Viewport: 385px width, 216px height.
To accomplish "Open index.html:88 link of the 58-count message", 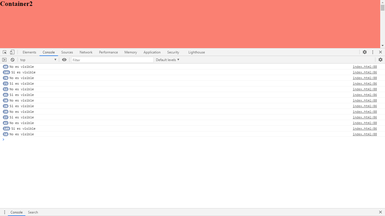I will coord(365,134).
